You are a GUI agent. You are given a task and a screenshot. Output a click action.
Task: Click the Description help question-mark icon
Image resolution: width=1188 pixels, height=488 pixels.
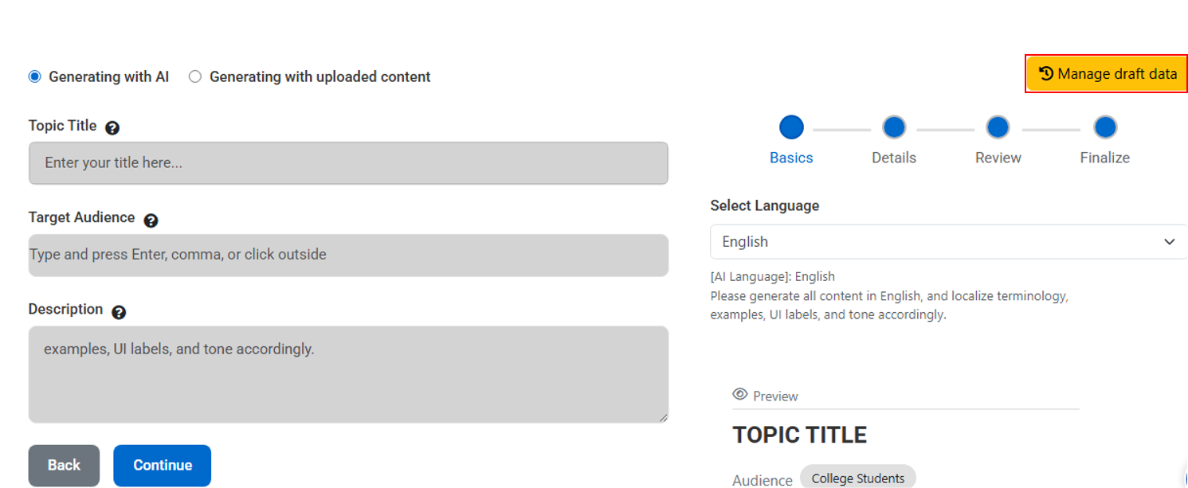[119, 312]
